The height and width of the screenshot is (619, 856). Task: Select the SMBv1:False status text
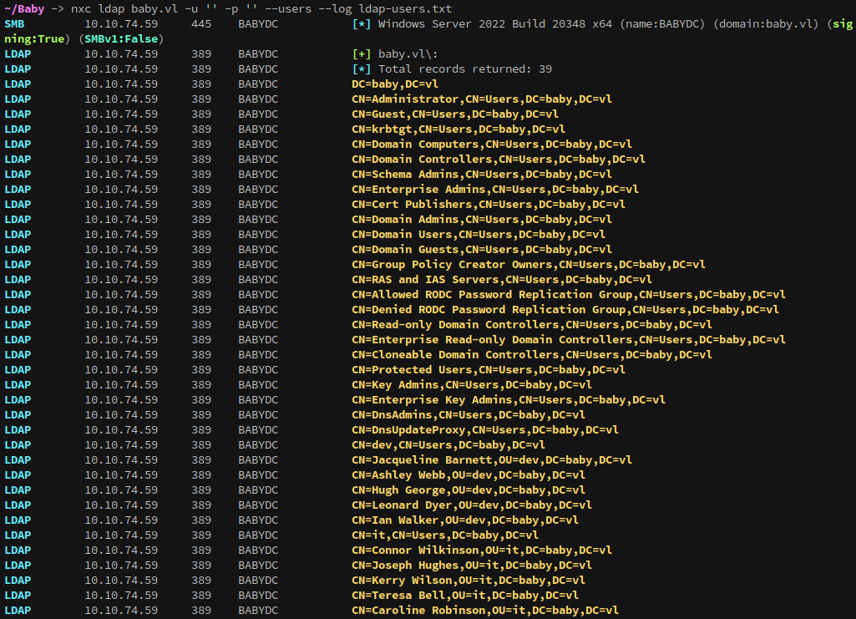121,39
